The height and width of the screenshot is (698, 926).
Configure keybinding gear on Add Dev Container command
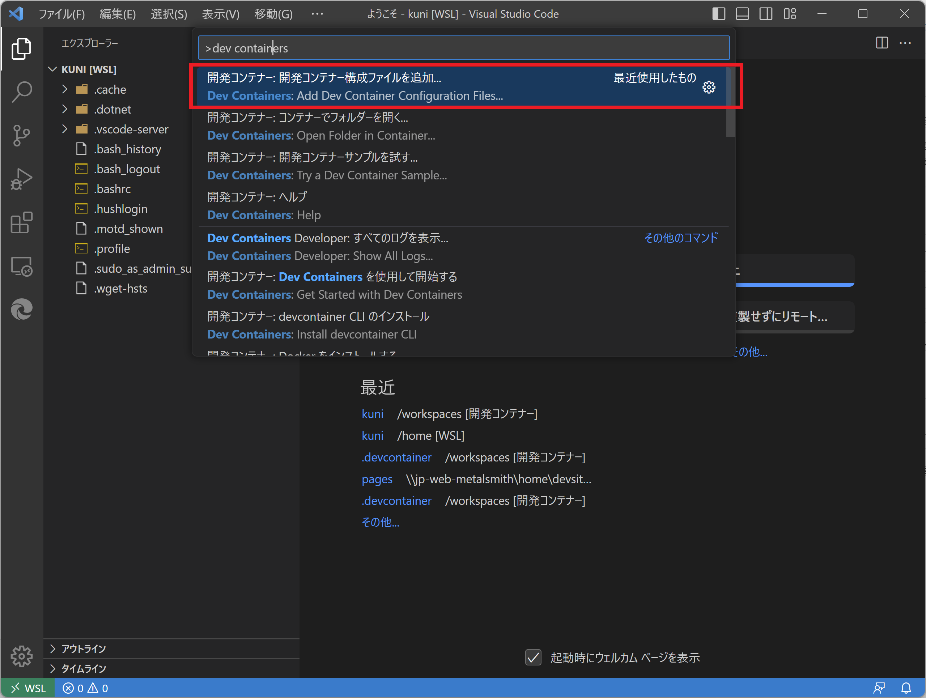(x=709, y=87)
